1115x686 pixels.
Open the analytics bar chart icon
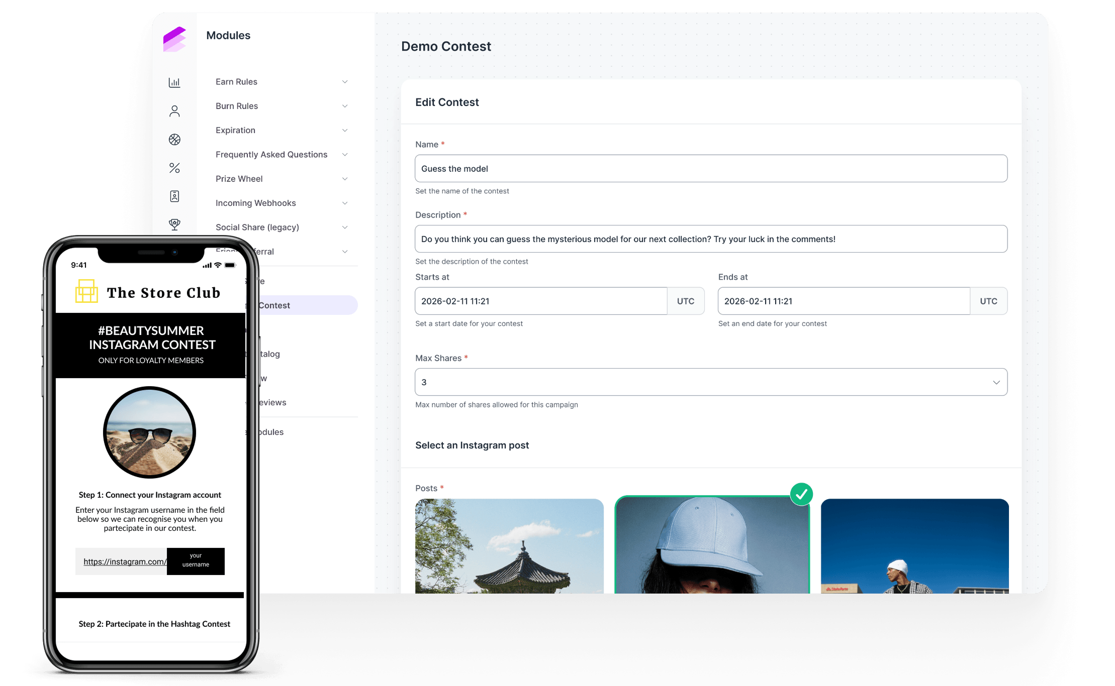pyautogui.click(x=174, y=82)
